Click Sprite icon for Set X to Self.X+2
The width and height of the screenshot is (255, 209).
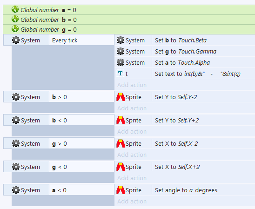click(121, 167)
